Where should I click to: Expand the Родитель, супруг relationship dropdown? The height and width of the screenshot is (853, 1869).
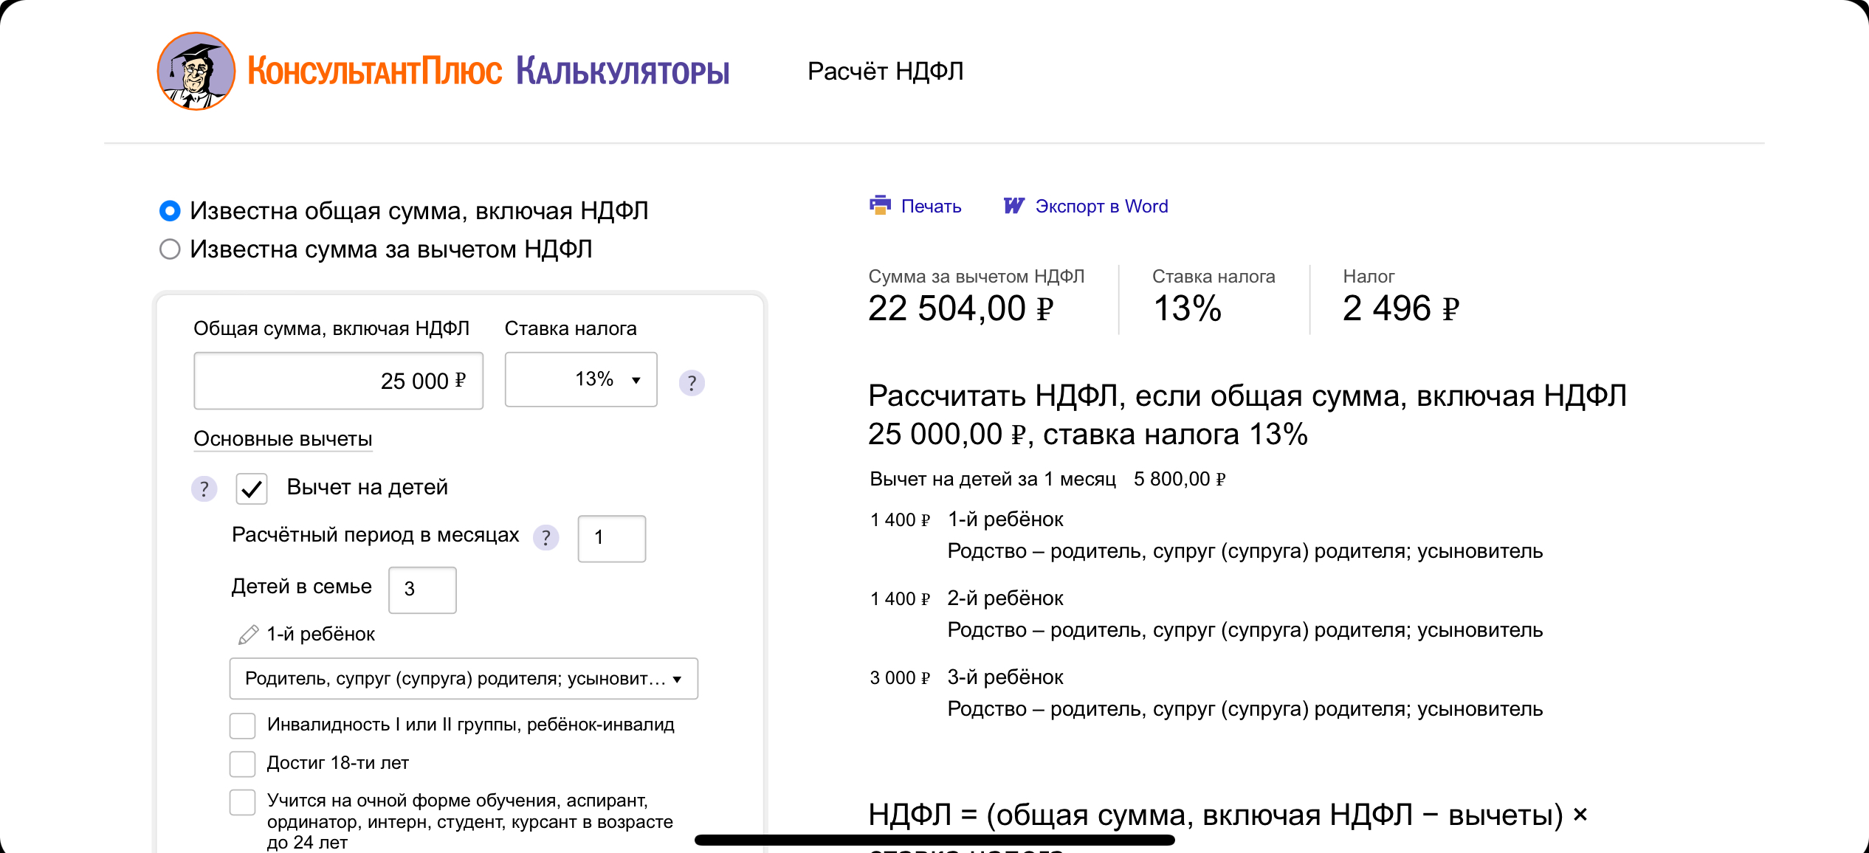tap(464, 678)
